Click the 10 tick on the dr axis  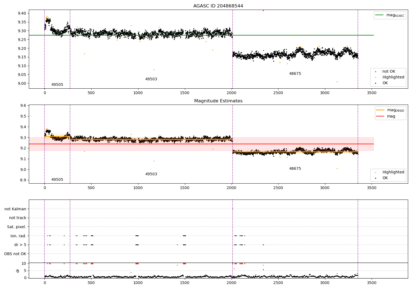point(24,263)
